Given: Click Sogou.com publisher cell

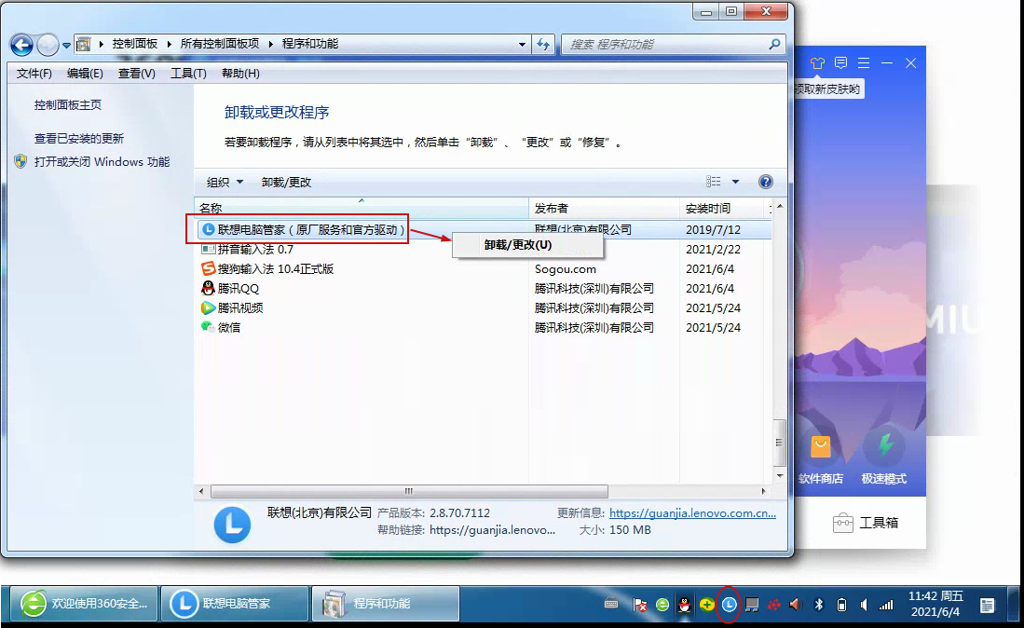Looking at the screenshot, I should coord(566,269).
